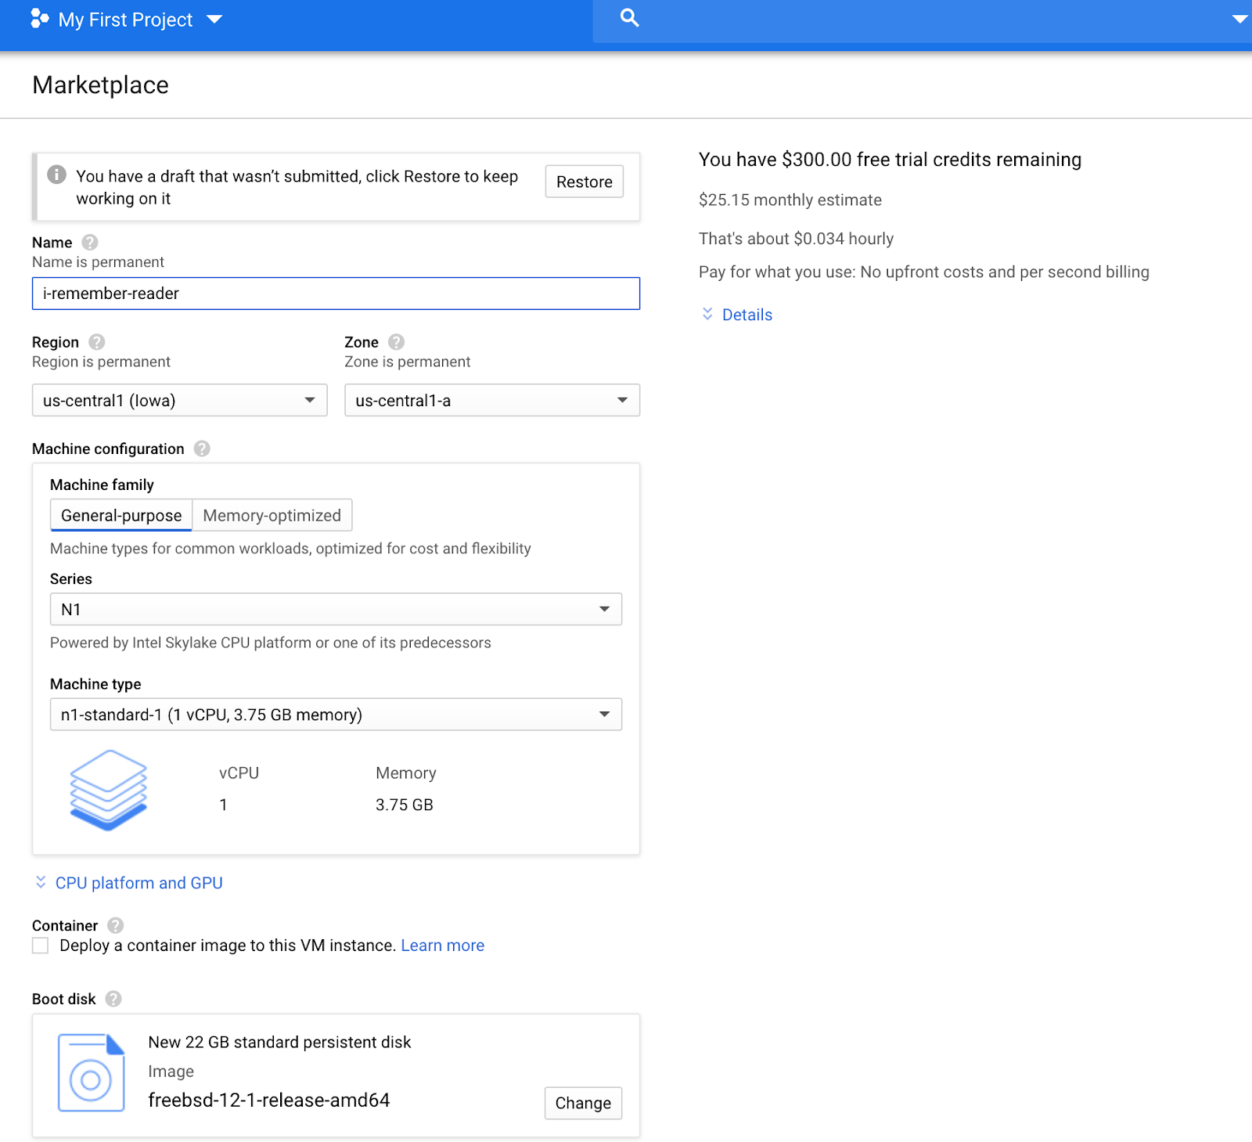Click the project hexagon icon

[39, 19]
